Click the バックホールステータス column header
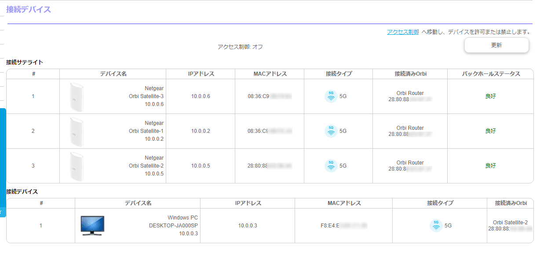 point(490,74)
